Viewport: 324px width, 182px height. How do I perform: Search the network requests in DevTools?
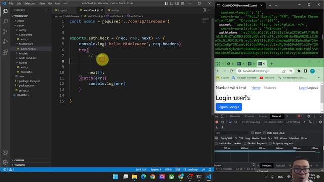(236, 122)
